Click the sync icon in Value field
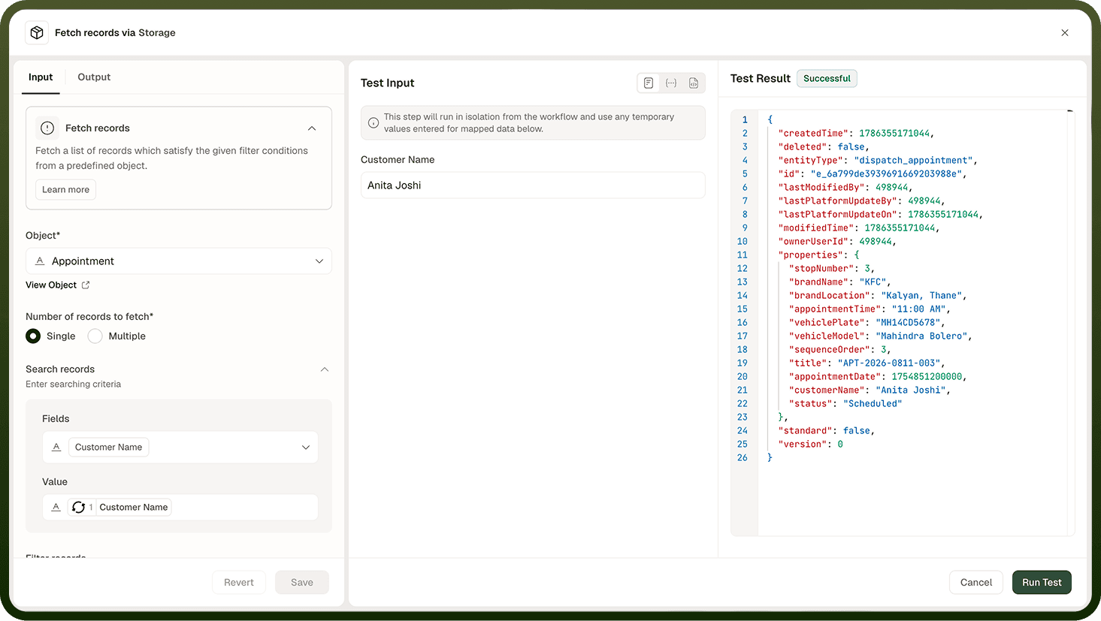This screenshot has width=1101, height=621. [x=78, y=508]
